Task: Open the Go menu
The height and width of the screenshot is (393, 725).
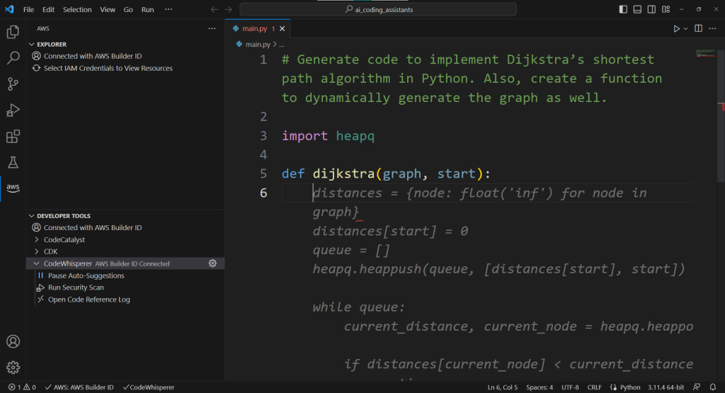Action: pos(128,9)
